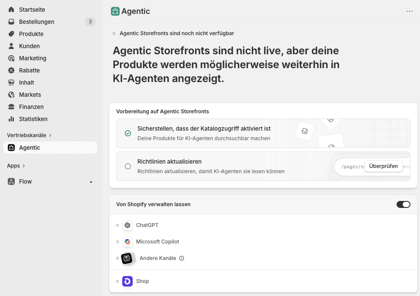420x296 pixels.
Task: Click the Startseite home icon
Action: coord(11,10)
